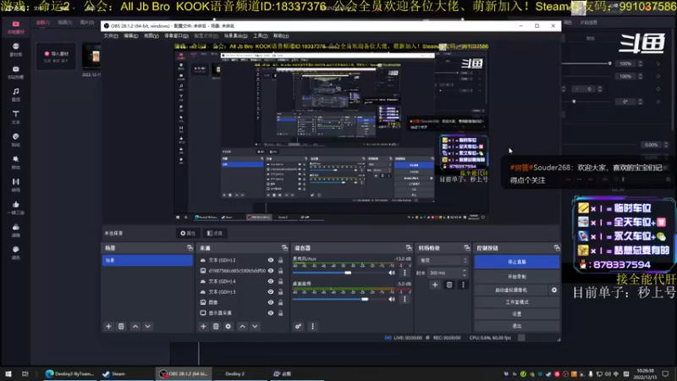Open the thumbs-up section in left sidebar
The width and height of the screenshot is (677, 381).
tap(15, 207)
